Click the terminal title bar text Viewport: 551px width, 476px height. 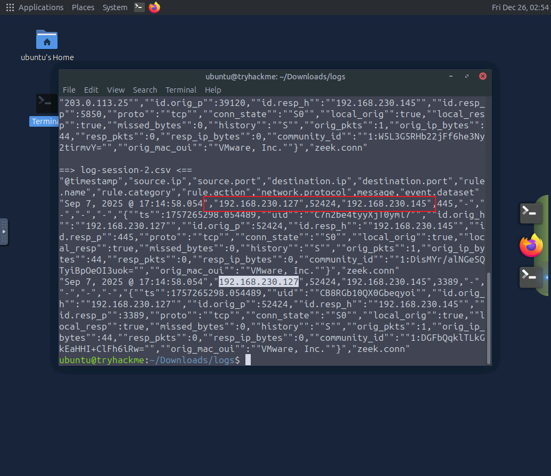(x=275, y=77)
